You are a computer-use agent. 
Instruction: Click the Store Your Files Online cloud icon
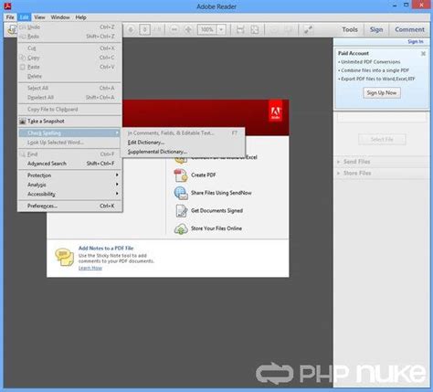coord(181,228)
